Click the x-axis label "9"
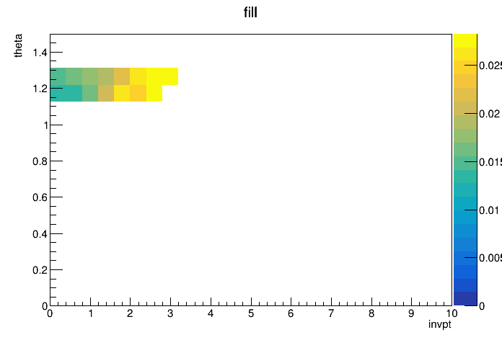 411,313
